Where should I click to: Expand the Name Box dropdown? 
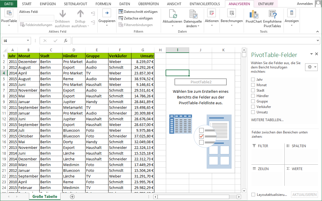pos(28,41)
